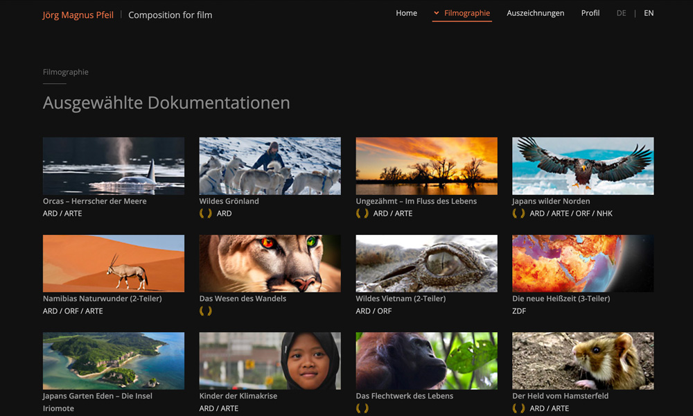The height and width of the screenshot is (416, 693).
Task: Click the Jörg Magnus Pfeil site logo
Action: pos(78,15)
